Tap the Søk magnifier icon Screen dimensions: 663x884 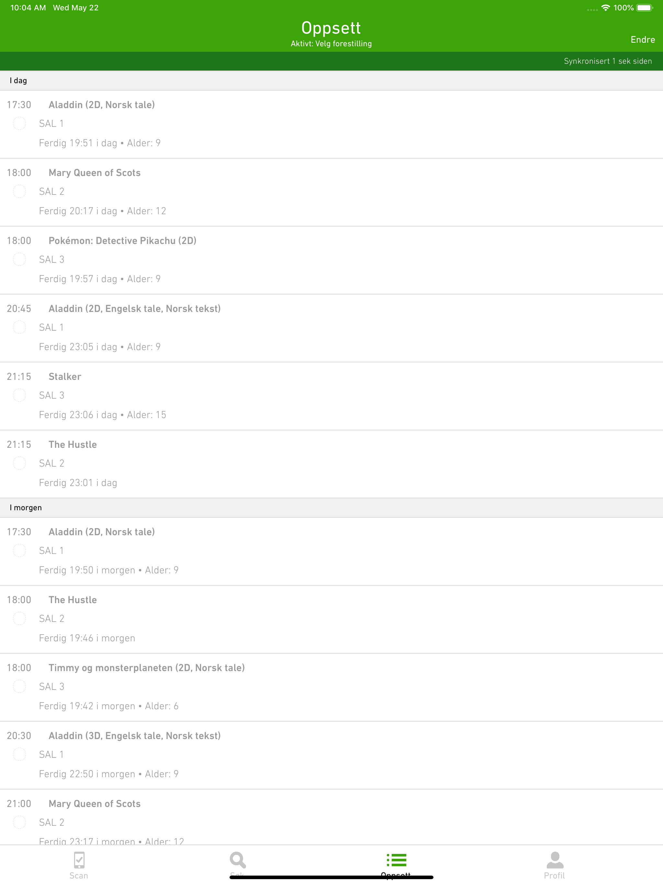click(238, 860)
